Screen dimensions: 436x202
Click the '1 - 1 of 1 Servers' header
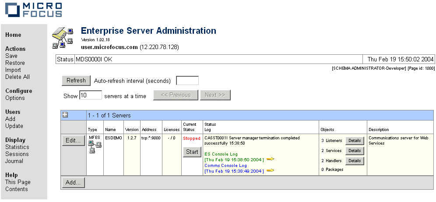(x=109, y=115)
